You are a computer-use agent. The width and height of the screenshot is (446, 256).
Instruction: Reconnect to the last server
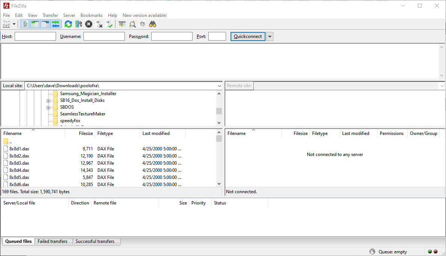(x=109, y=24)
